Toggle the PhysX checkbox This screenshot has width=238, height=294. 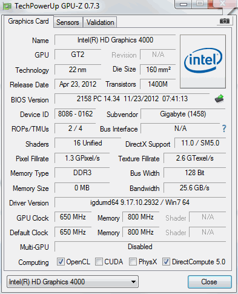point(133,262)
